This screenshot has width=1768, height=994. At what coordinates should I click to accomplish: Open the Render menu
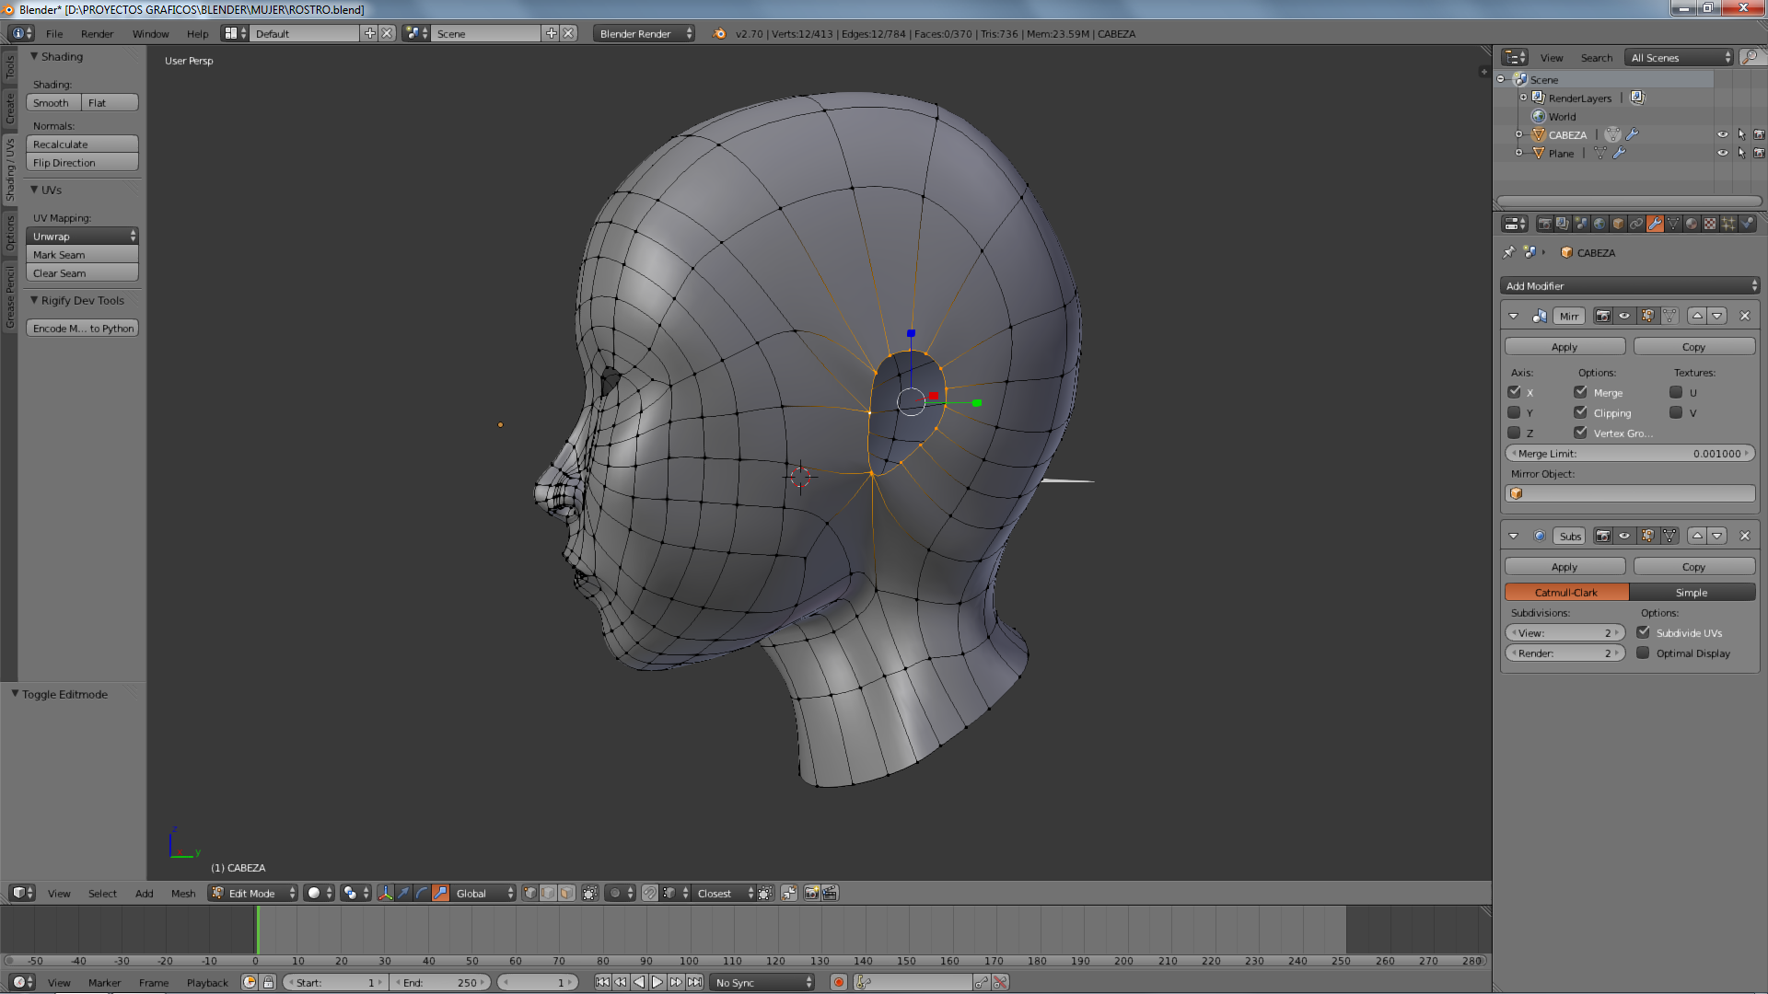click(x=97, y=33)
